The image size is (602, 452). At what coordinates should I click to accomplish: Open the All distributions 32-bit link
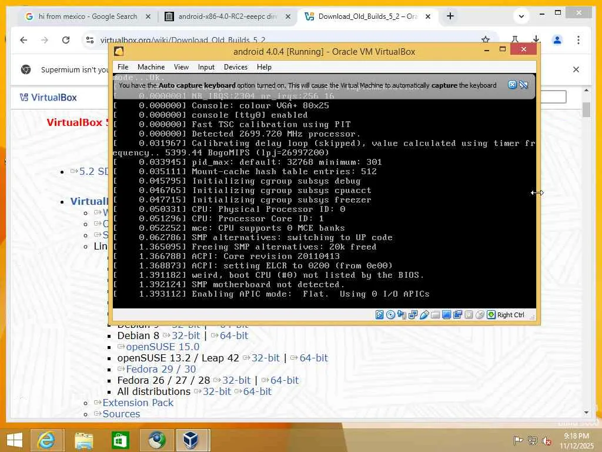tap(216, 391)
